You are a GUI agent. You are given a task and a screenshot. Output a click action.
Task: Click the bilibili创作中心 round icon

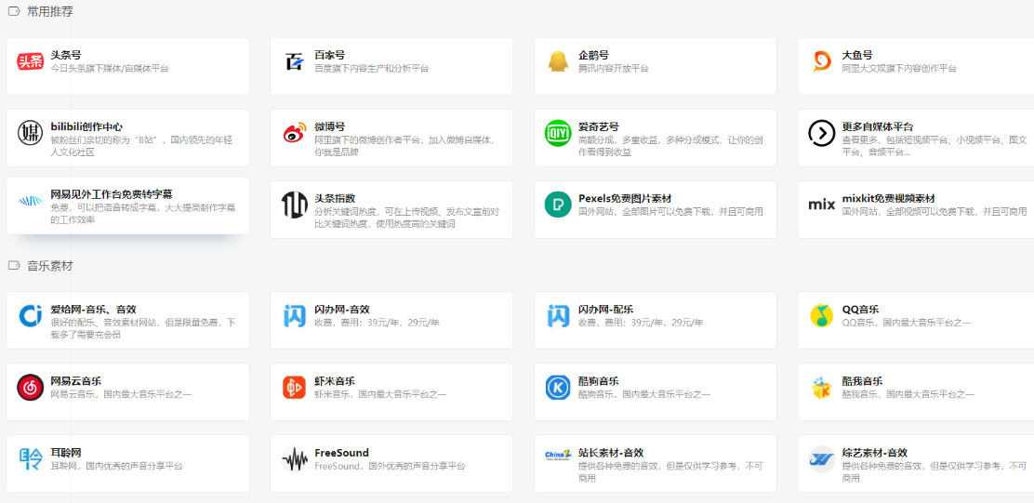click(x=30, y=133)
